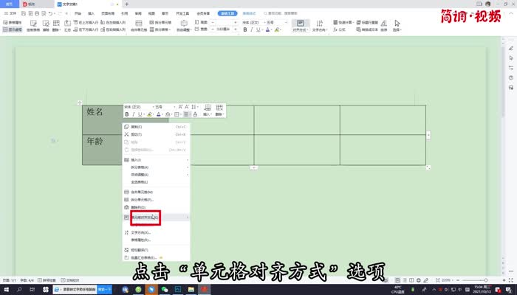Click the add column plus handle right of table
The width and height of the screenshot is (517, 295).
[x=428, y=135]
